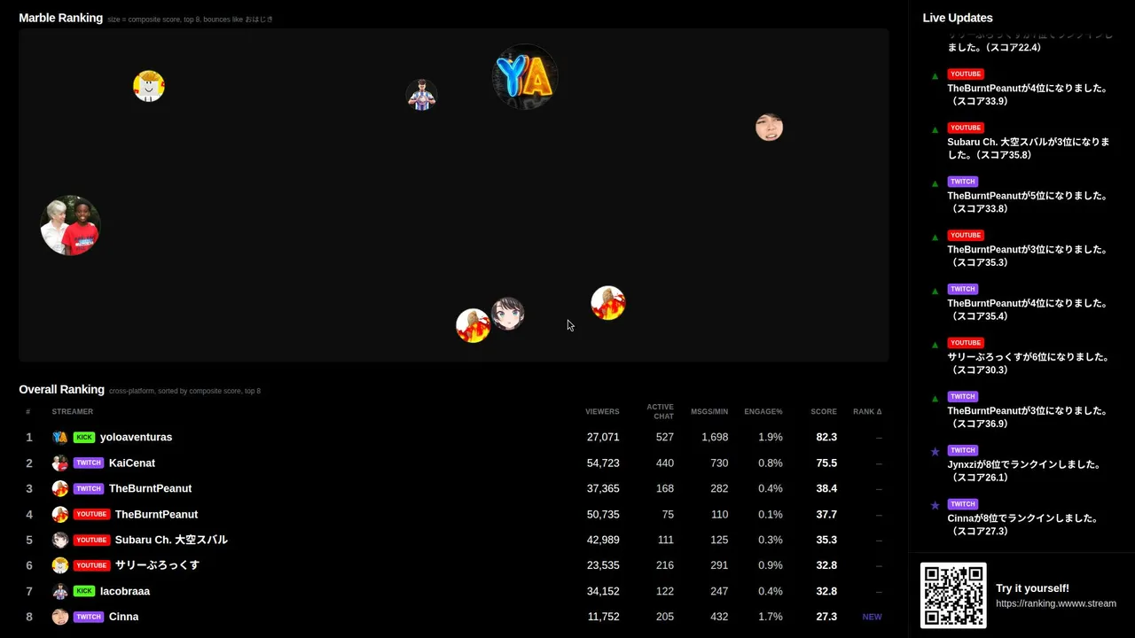The image size is (1135, 638).
Task: Click Iacobraaa's avatar in the ranking table
Action: 60,591
